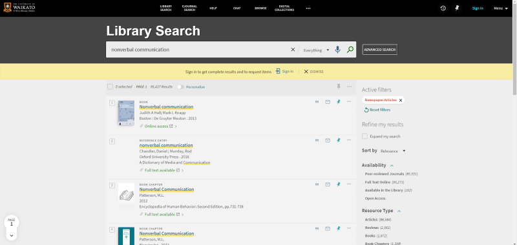Select checkbox for result 4
This screenshot has width=517, height=245.
[x=112, y=230]
